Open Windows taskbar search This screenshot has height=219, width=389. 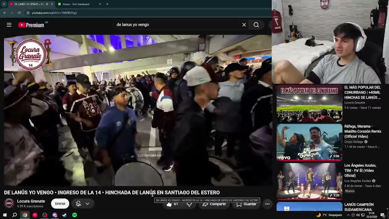pos(15,215)
